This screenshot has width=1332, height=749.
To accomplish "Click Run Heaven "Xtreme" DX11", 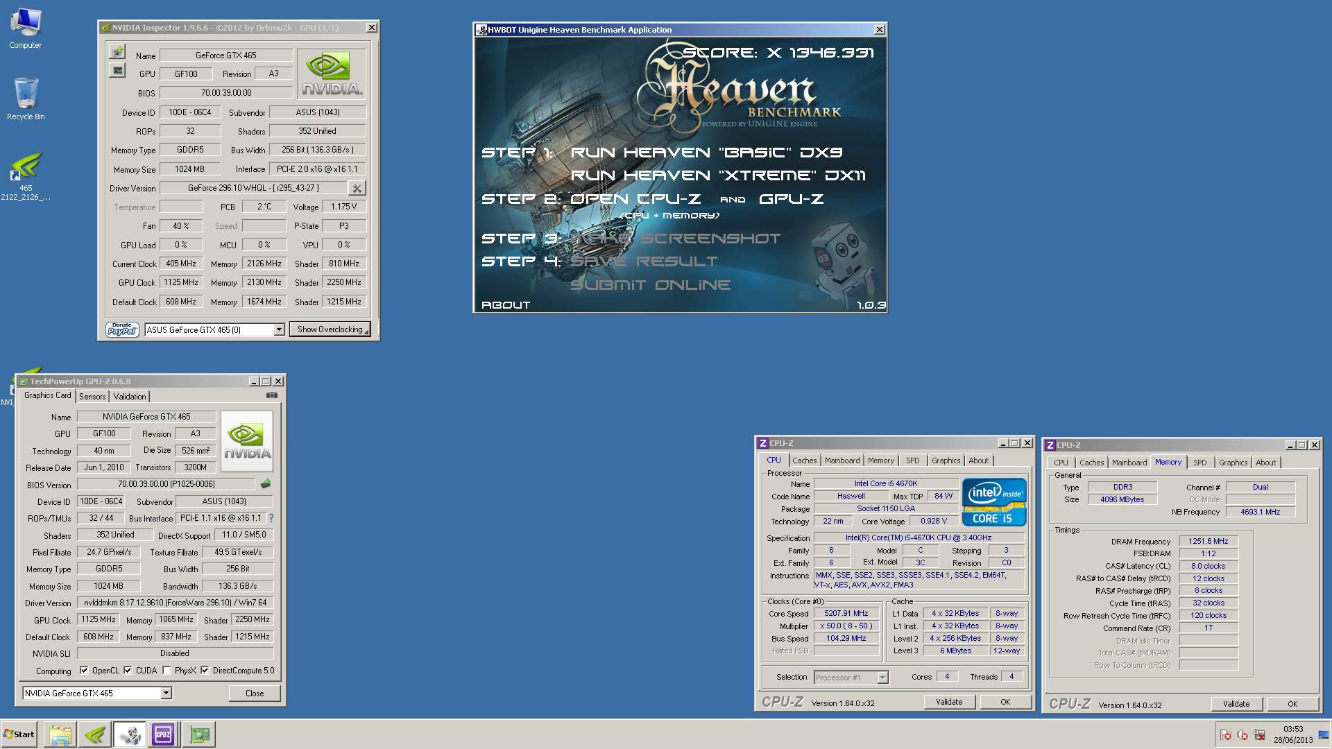I will pyautogui.click(x=718, y=175).
